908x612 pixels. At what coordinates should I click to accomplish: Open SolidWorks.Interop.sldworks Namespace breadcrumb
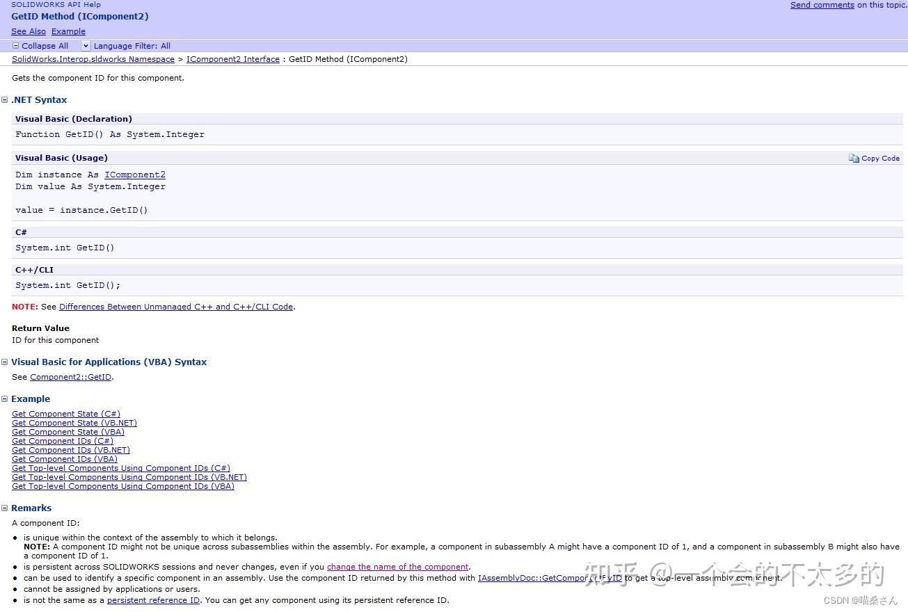[93, 59]
